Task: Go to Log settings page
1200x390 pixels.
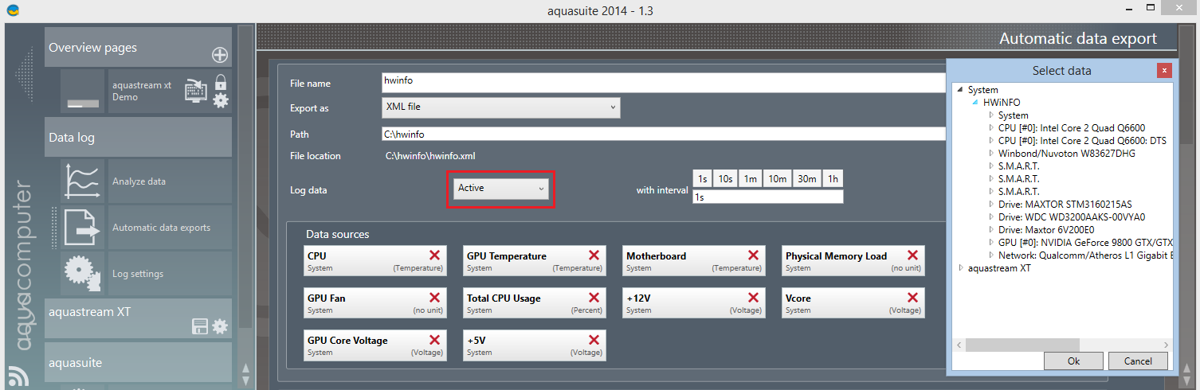Action: tap(138, 274)
